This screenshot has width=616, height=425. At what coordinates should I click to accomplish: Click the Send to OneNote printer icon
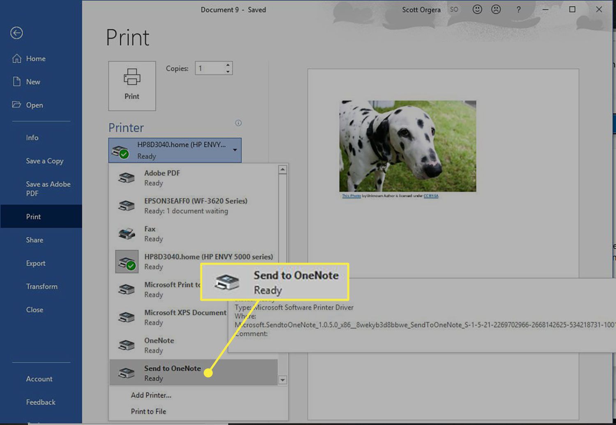[126, 373]
